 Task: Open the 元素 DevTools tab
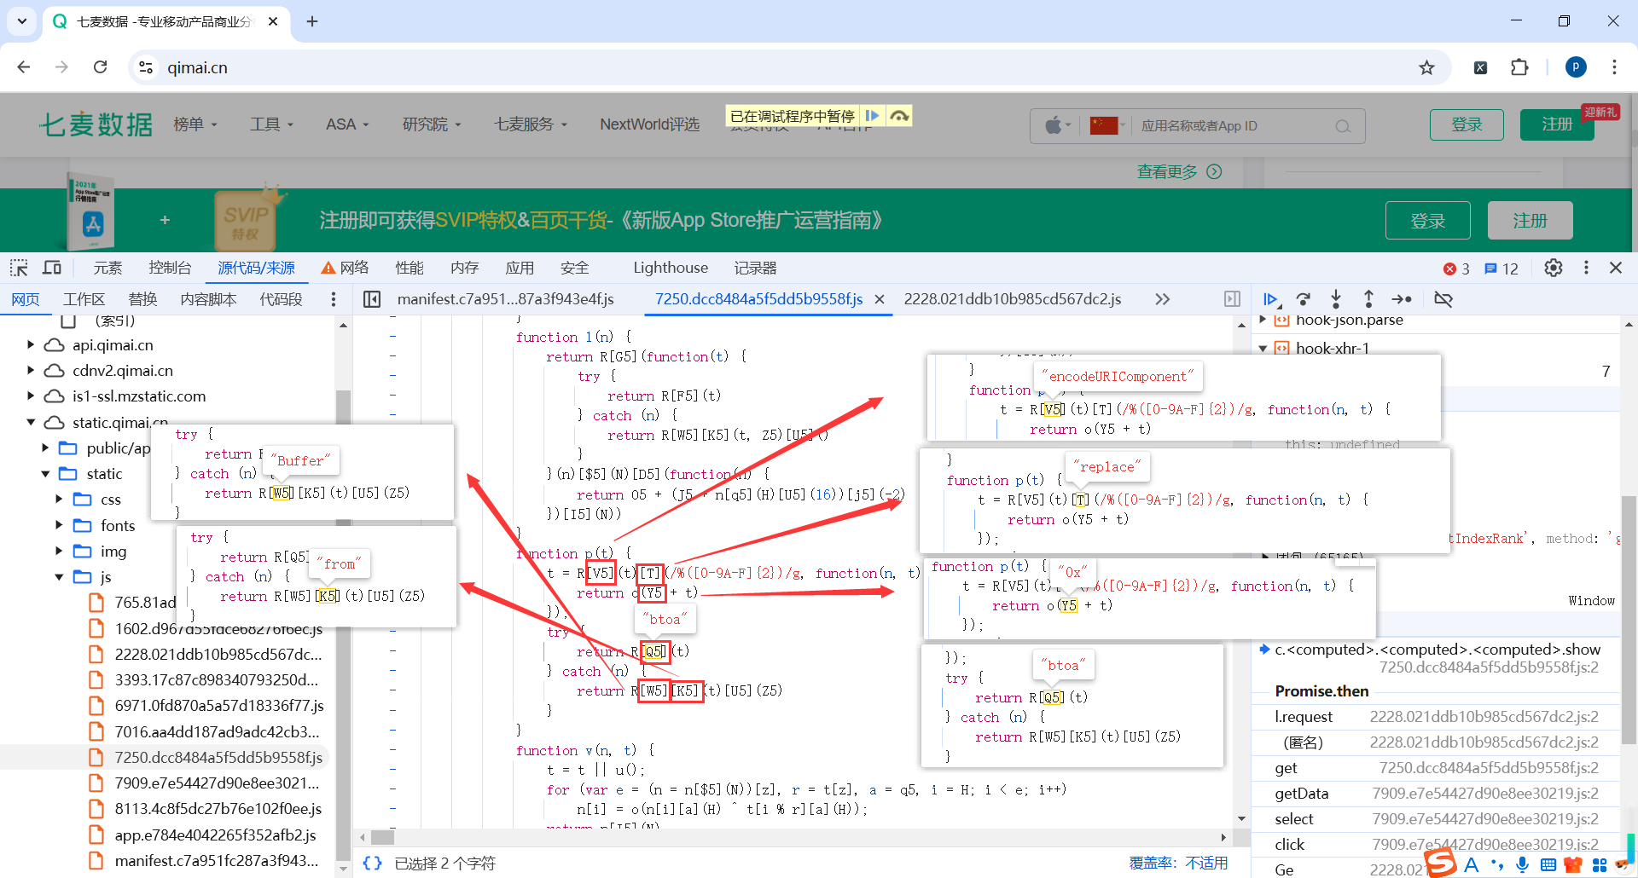[x=107, y=268]
